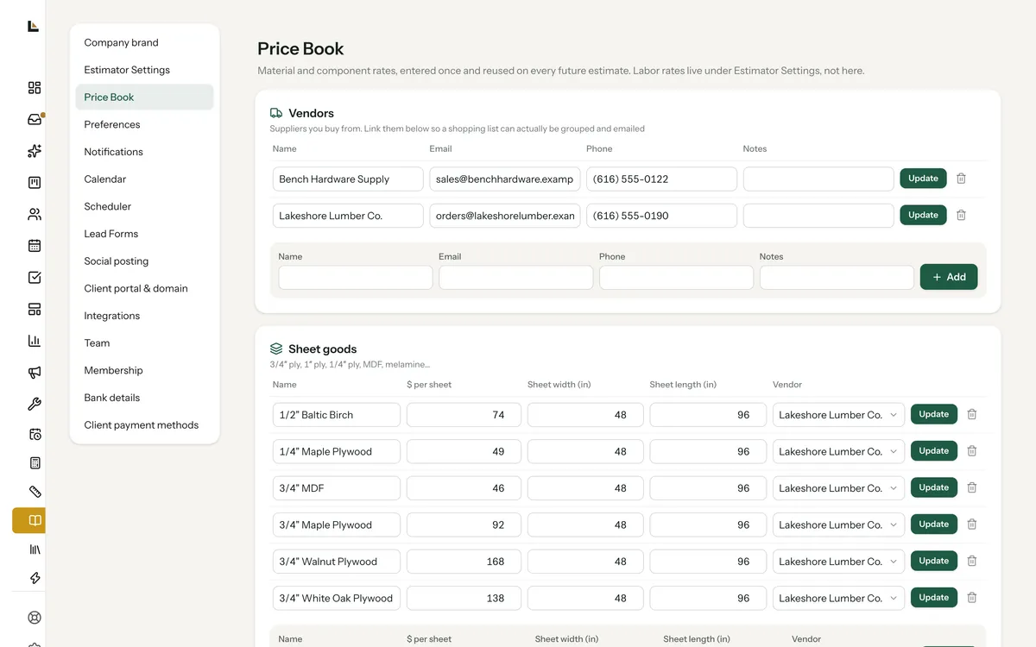Open Client portal & domain settings

tap(144, 288)
